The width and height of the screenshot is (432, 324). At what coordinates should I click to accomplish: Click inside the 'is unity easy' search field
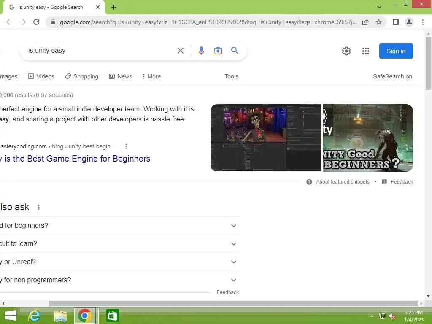click(100, 51)
